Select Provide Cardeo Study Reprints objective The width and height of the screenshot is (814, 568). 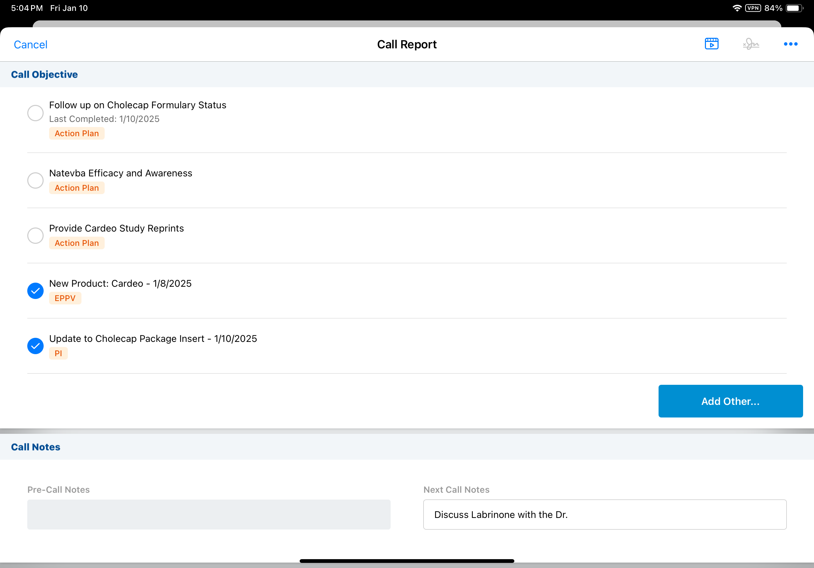[x=35, y=236]
